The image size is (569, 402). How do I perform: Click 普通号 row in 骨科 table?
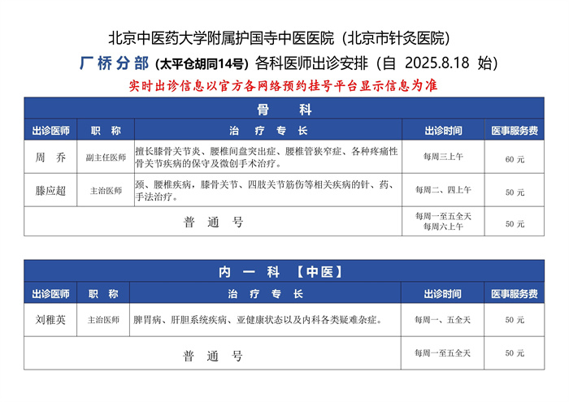[213, 222]
